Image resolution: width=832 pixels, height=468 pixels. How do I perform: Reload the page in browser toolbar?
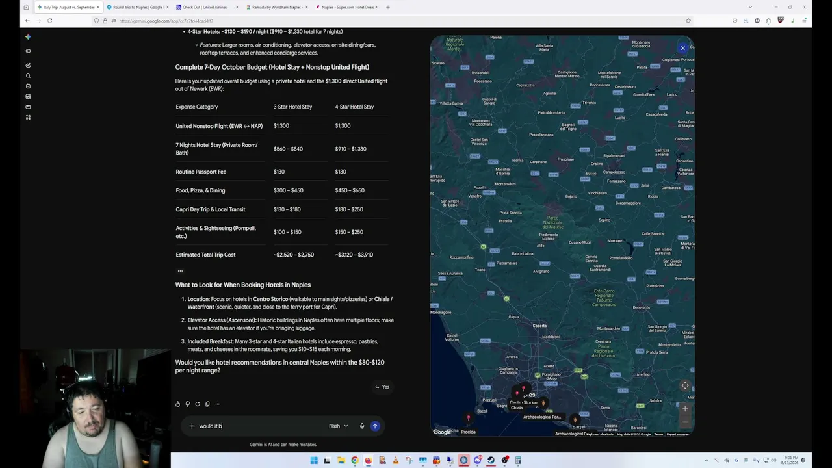[x=49, y=21]
